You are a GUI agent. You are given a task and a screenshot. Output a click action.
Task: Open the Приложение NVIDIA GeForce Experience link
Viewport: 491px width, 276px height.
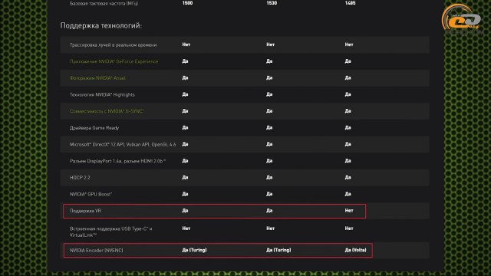coord(114,61)
